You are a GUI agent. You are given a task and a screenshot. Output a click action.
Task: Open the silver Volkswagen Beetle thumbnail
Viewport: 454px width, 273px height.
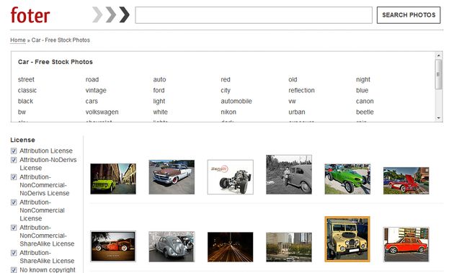pyautogui.click(x=172, y=246)
